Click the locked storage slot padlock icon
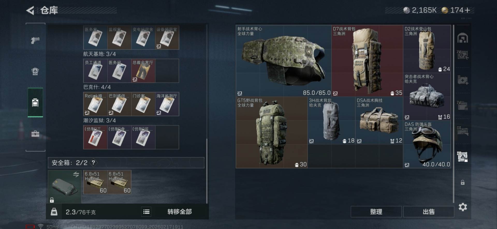 pos(463,182)
